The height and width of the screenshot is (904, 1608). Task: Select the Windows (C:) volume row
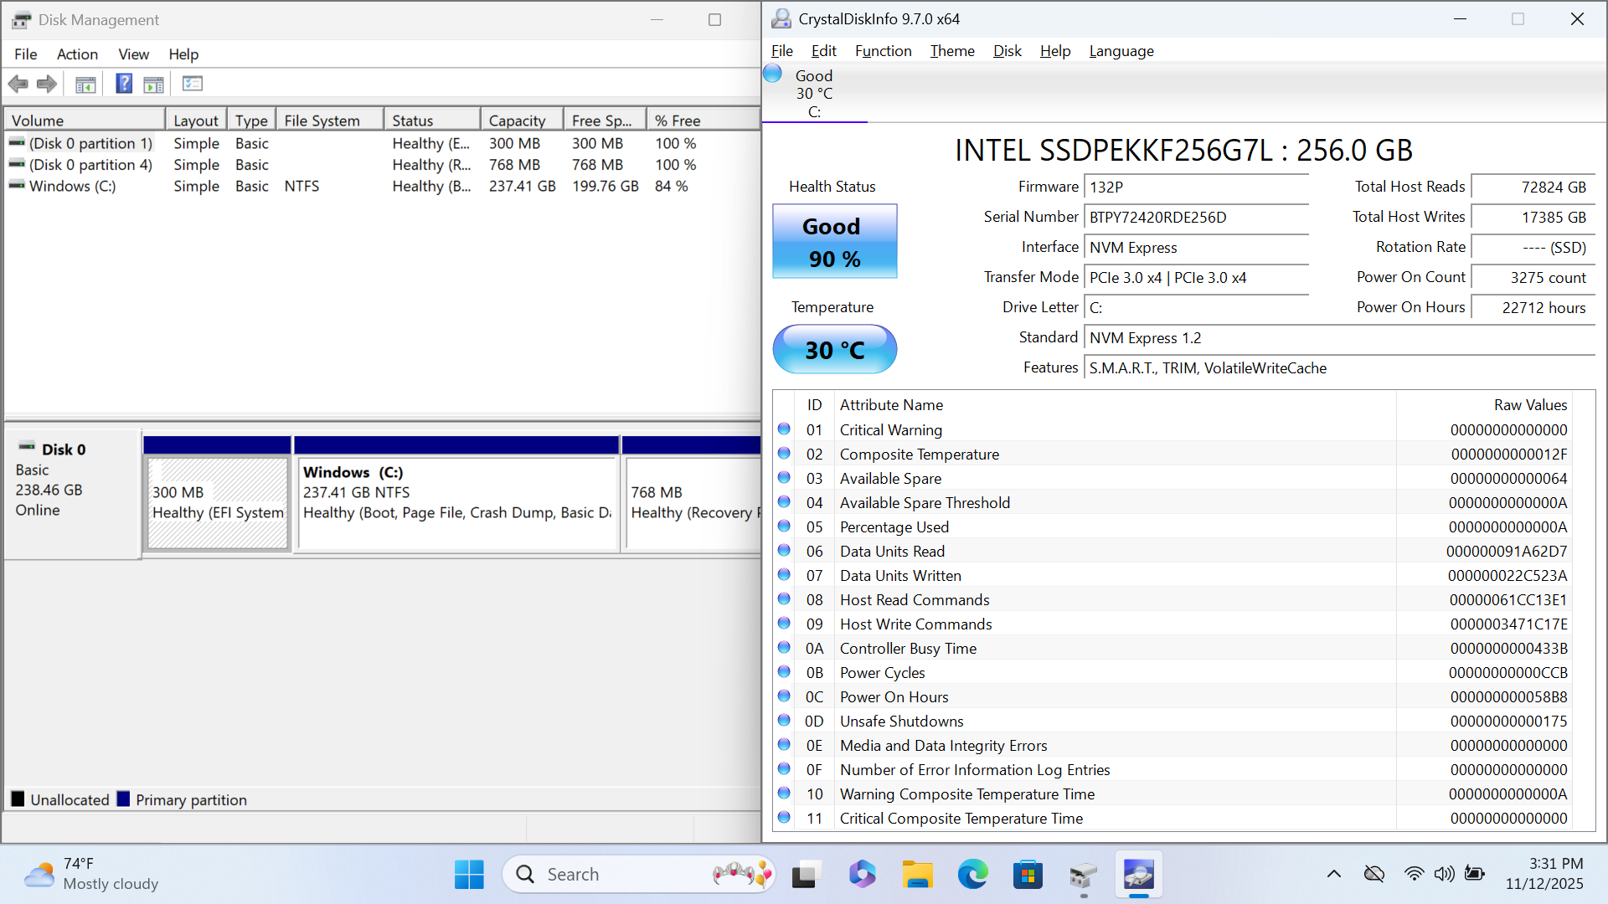click(x=73, y=187)
